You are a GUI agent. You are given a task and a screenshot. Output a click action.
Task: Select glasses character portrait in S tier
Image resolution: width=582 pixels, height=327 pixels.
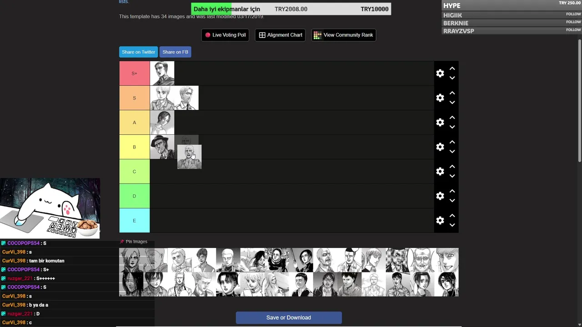(x=186, y=98)
